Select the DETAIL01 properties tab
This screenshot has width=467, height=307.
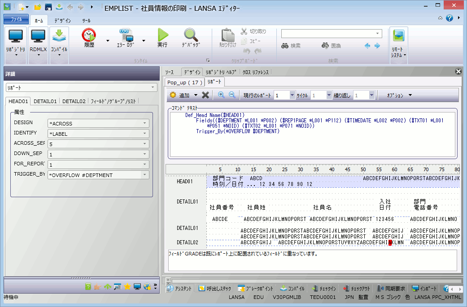tap(45, 101)
